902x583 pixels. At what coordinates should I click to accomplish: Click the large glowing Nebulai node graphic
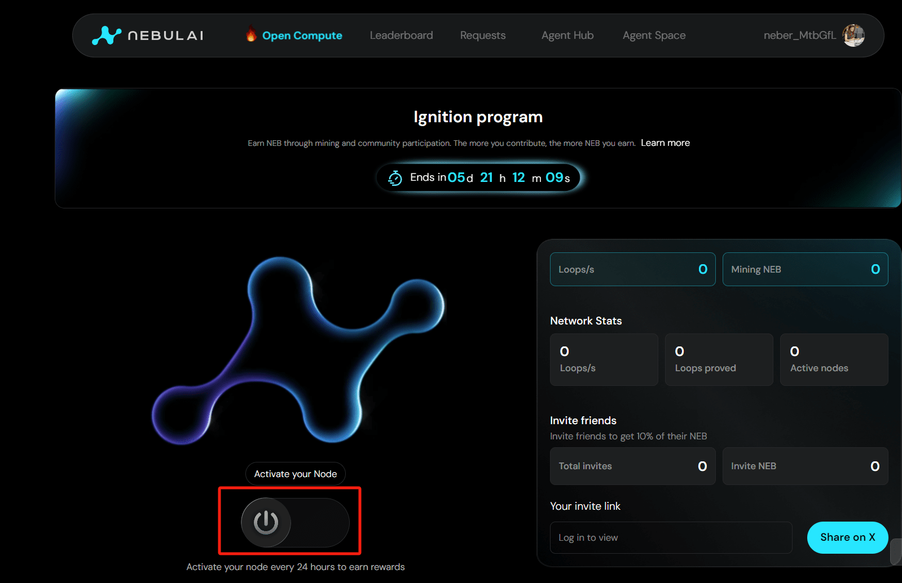tap(298, 350)
